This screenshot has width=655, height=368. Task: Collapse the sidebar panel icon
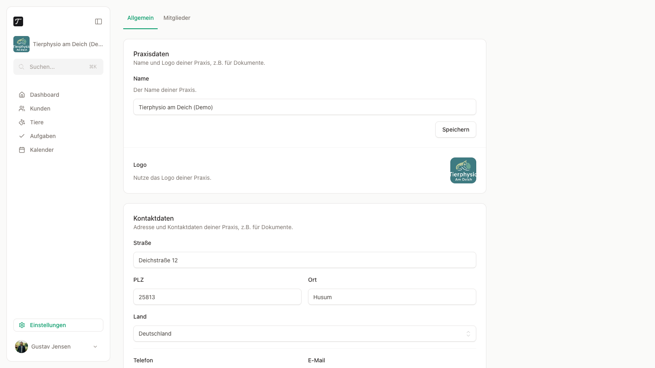[98, 21]
